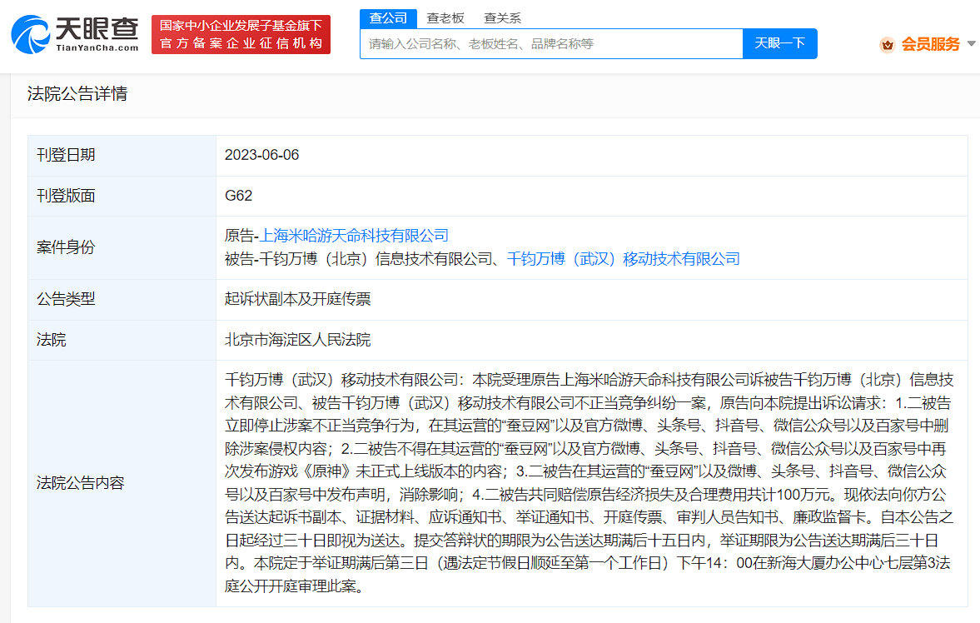Screen dimensions: 980x623
Task: Click court name 北京市海淀区人民法院
Action: (x=297, y=340)
